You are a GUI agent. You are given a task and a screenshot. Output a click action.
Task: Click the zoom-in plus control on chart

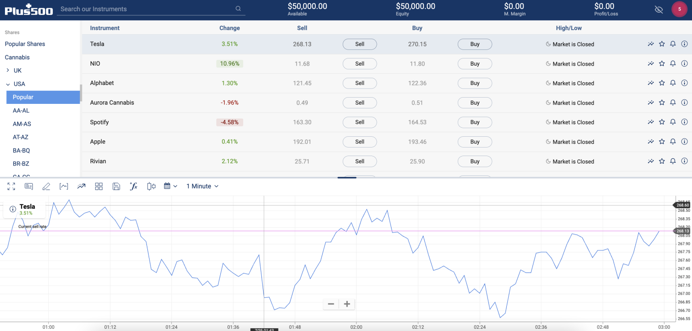(347, 304)
